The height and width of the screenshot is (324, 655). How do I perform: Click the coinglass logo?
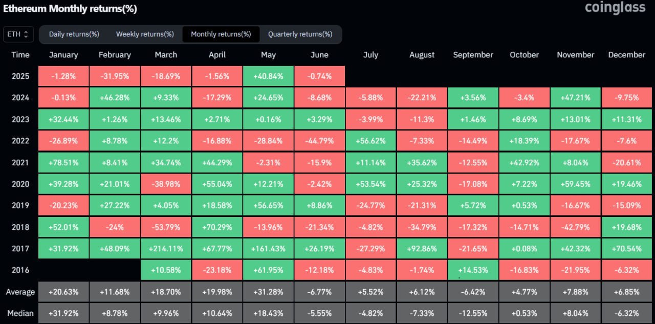click(615, 8)
